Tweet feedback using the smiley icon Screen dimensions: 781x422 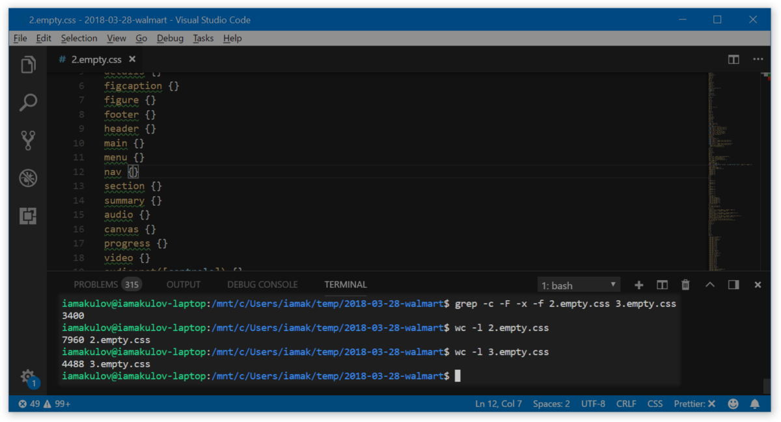tap(733, 404)
